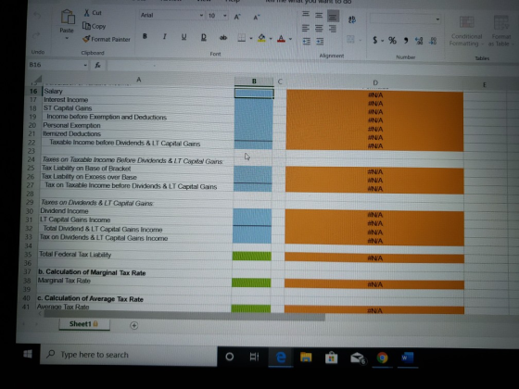Screen dimensions: 519x389
Task: Click the Undo arrow icon
Action: point(37,15)
